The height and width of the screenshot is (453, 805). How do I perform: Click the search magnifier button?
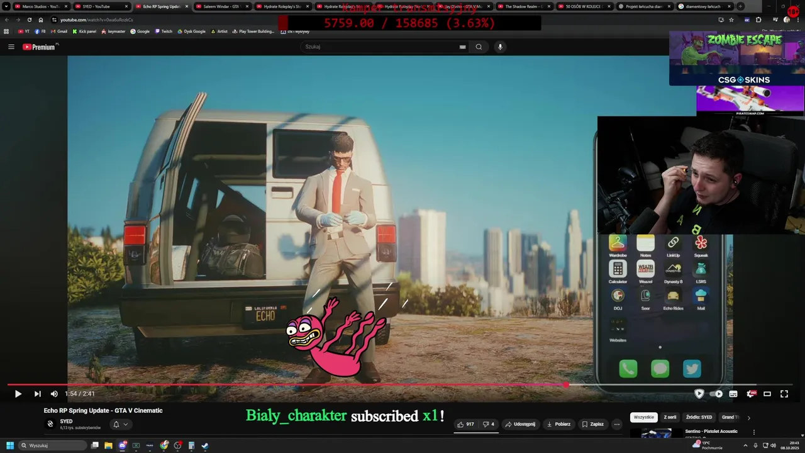pyautogui.click(x=479, y=47)
